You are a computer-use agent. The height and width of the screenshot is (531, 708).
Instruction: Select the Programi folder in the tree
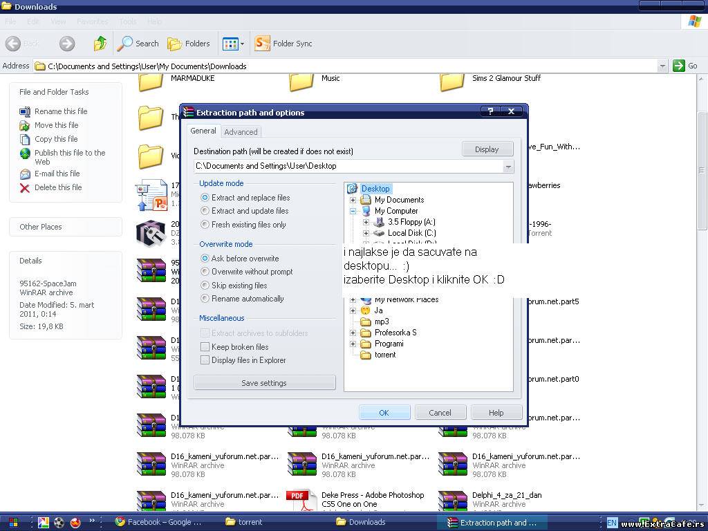coord(382,344)
